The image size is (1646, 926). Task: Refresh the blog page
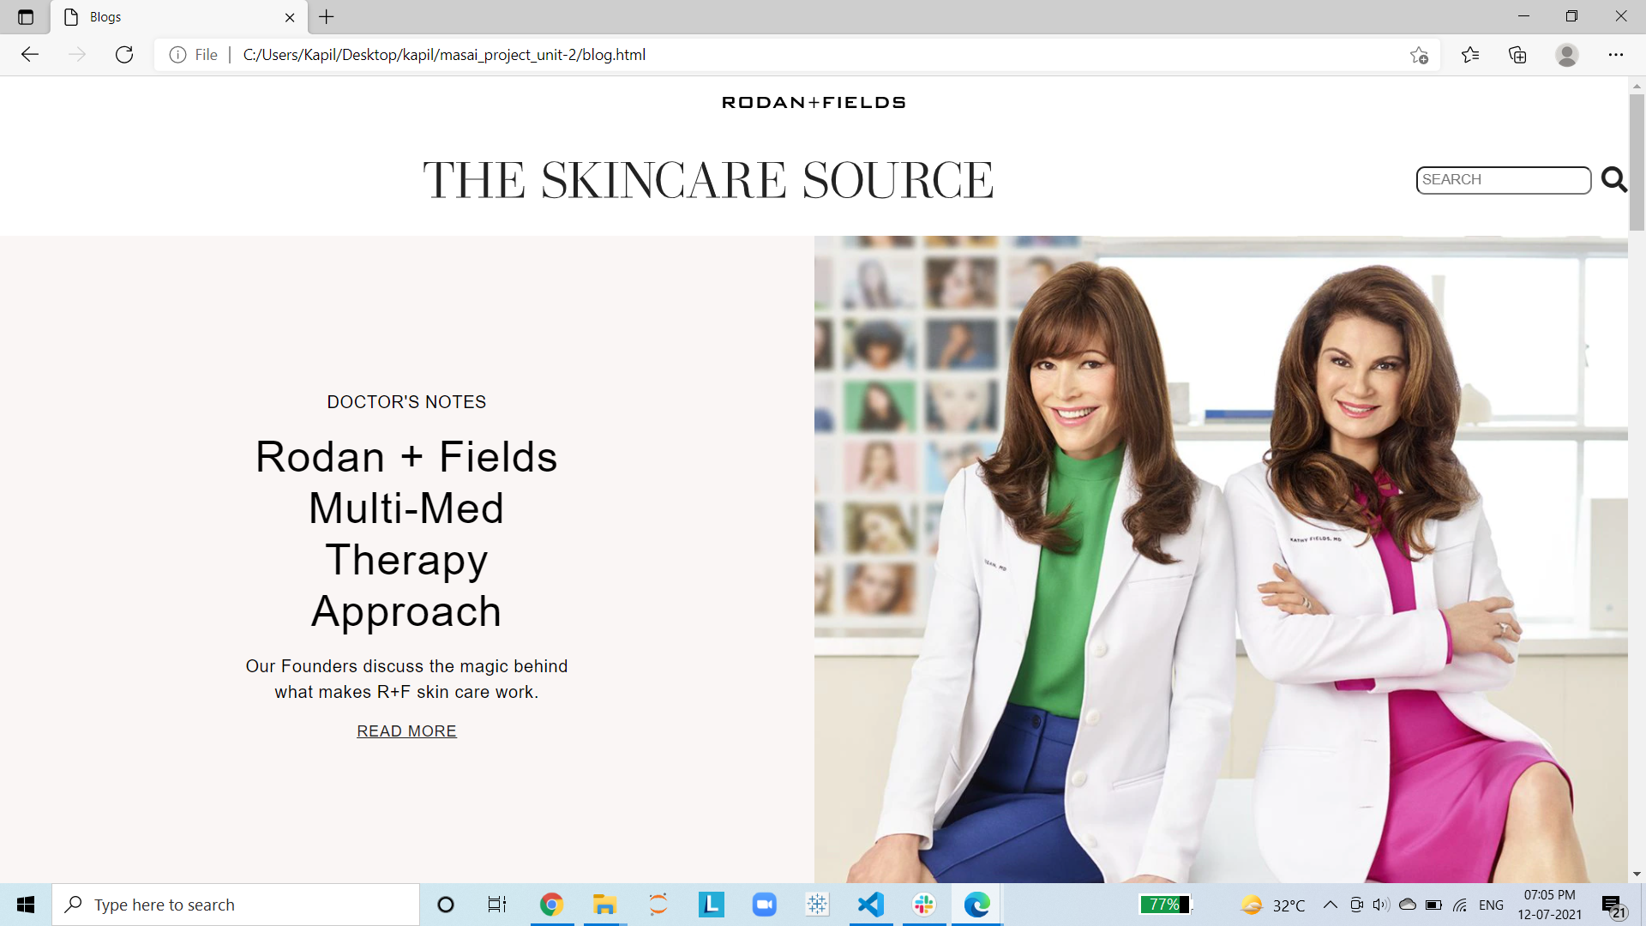(x=124, y=55)
